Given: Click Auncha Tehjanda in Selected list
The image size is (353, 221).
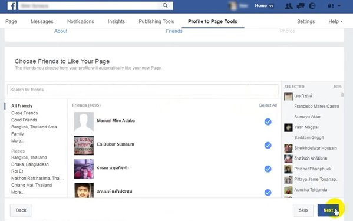Looking at the screenshot, I should click(x=311, y=190).
